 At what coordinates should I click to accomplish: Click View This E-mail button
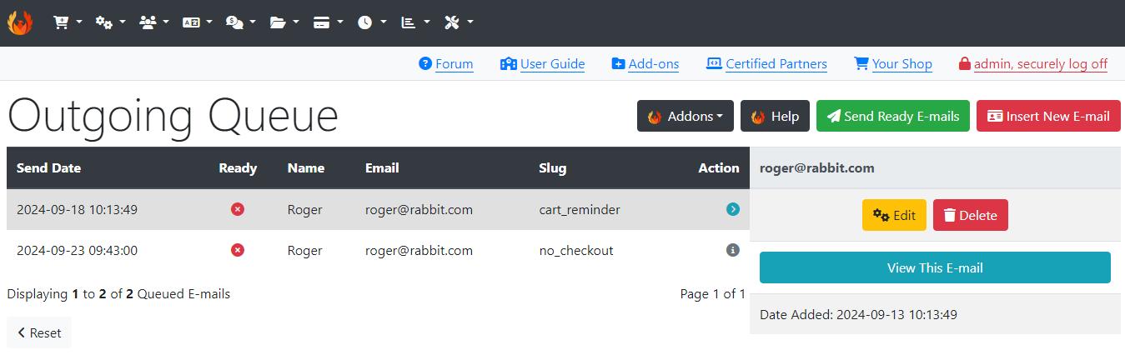point(935,267)
